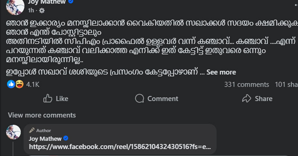Open the 331 comments list
298x156 pixels.
click(246, 84)
